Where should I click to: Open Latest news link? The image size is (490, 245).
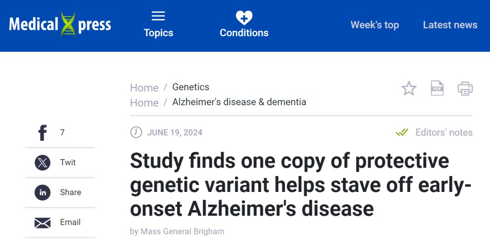[450, 25]
